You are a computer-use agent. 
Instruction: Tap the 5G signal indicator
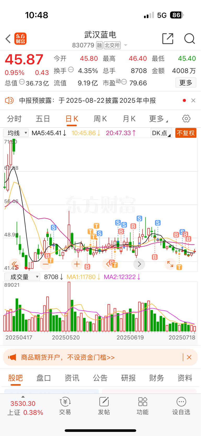click(162, 15)
